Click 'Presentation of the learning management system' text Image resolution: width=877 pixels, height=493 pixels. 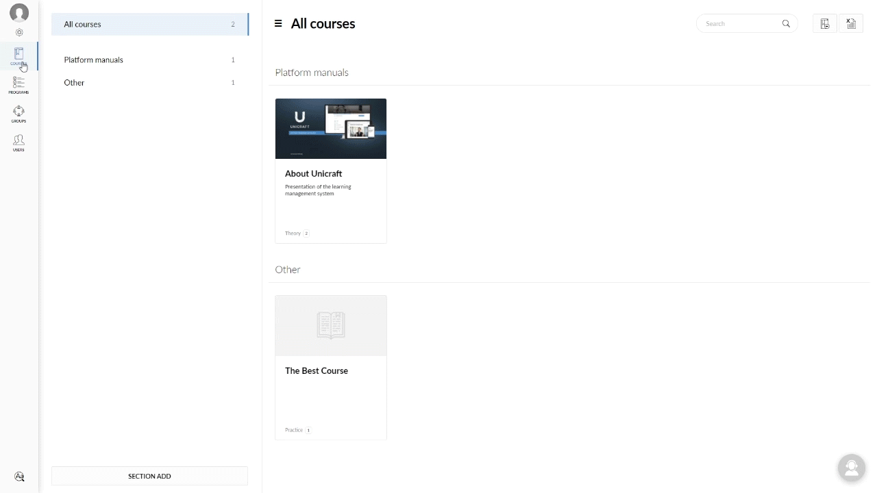318,190
